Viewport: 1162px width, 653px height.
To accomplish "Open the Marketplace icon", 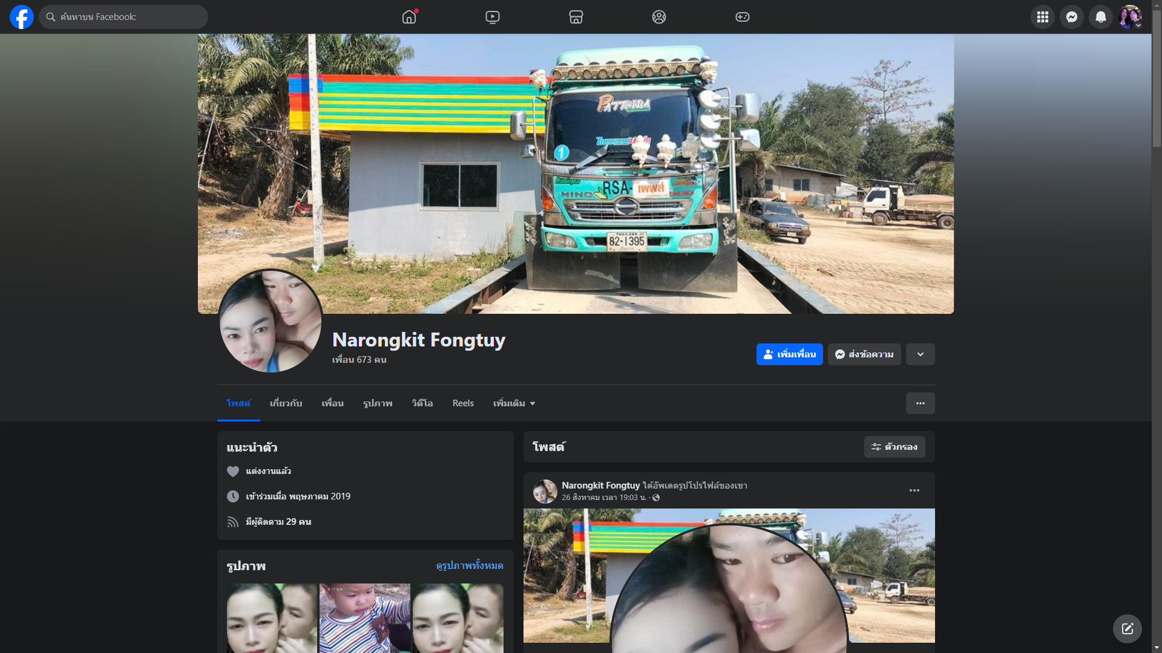I will (576, 17).
